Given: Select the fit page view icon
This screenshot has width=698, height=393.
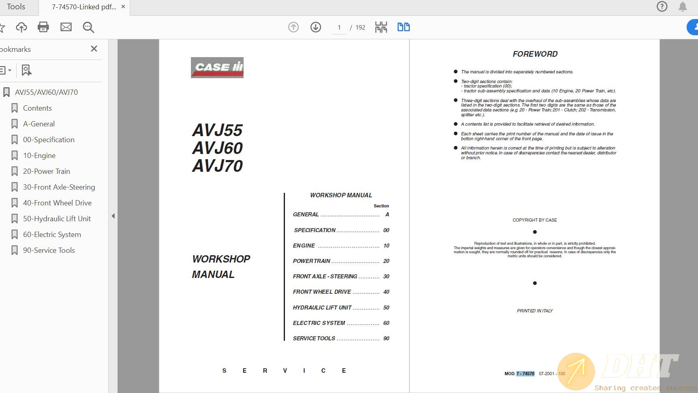Looking at the screenshot, I should 381,27.
